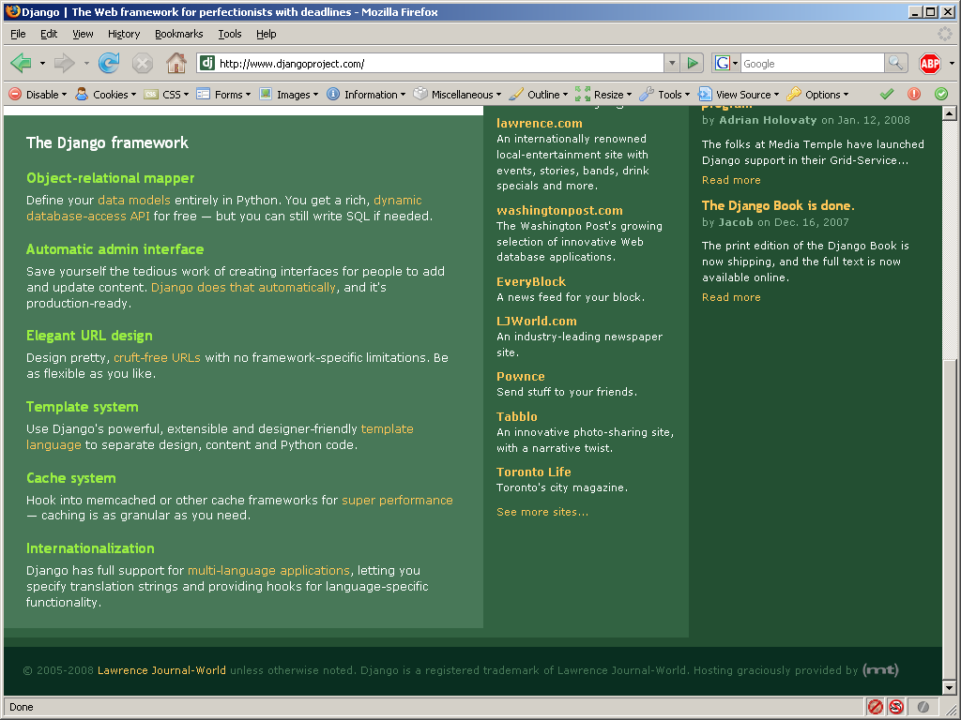Image resolution: width=961 pixels, height=720 pixels.
Task: Open the Toronto Life link
Action: pyautogui.click(x=534, y=472)
